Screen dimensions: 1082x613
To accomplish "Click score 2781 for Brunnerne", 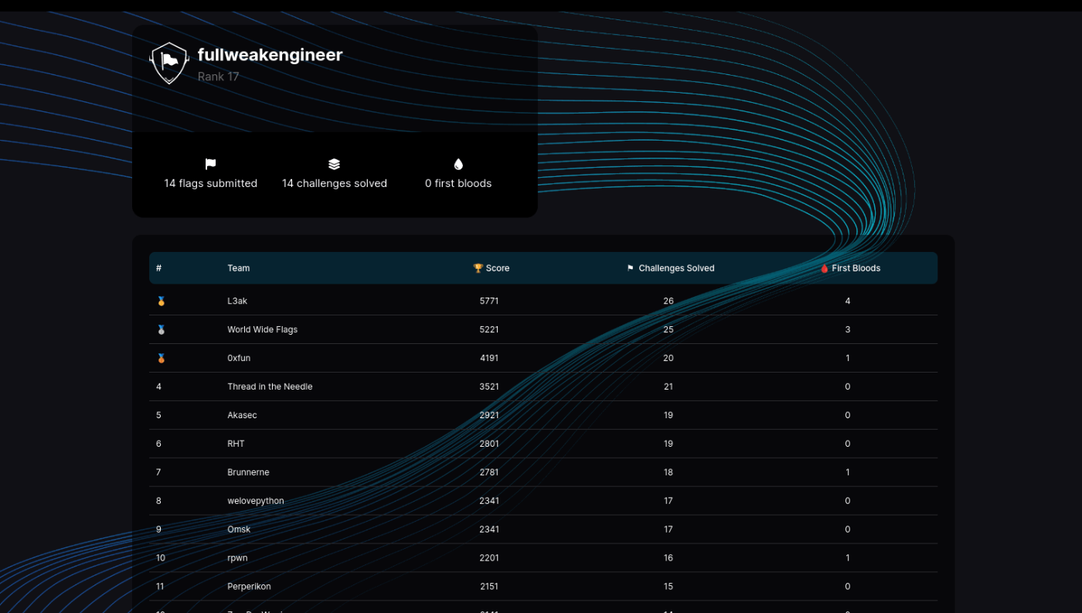I will pyautogui.click(x=489, y=472).
